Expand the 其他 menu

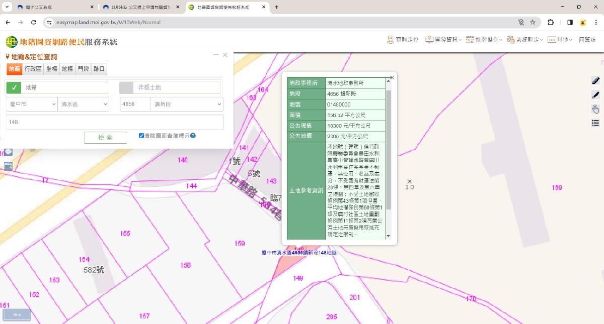[x=560, y=40]
